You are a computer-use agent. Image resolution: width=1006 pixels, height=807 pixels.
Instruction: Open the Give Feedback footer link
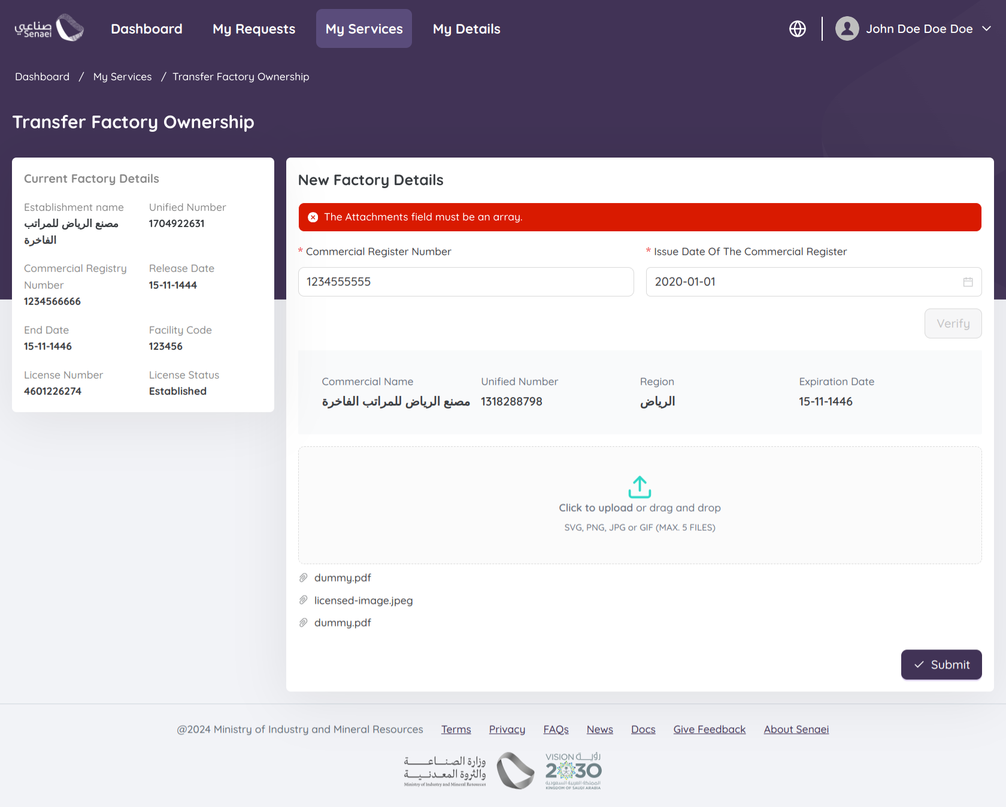tap(709, 729)
